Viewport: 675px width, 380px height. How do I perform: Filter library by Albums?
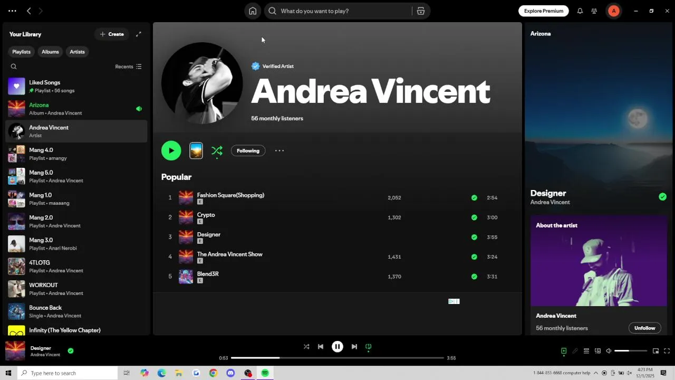coord(50,52)
